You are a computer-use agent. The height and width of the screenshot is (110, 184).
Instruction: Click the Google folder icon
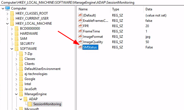pos(21,79)
